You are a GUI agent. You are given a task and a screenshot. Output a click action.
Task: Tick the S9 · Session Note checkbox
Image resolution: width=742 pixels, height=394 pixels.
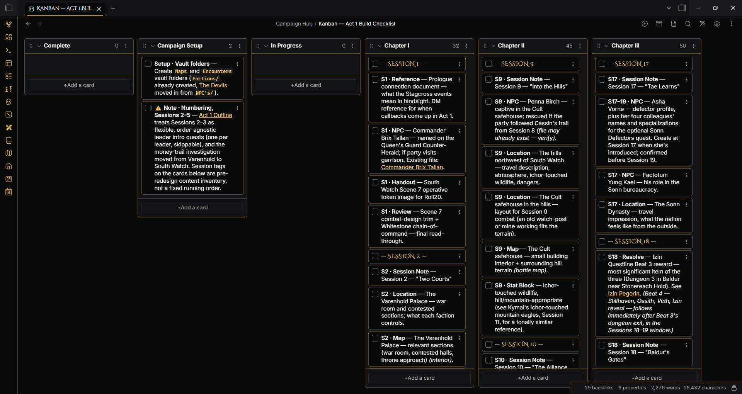[488, 79]
